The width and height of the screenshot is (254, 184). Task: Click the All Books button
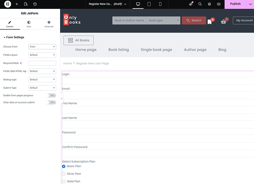pyautogui.click(x=79, y=40)
